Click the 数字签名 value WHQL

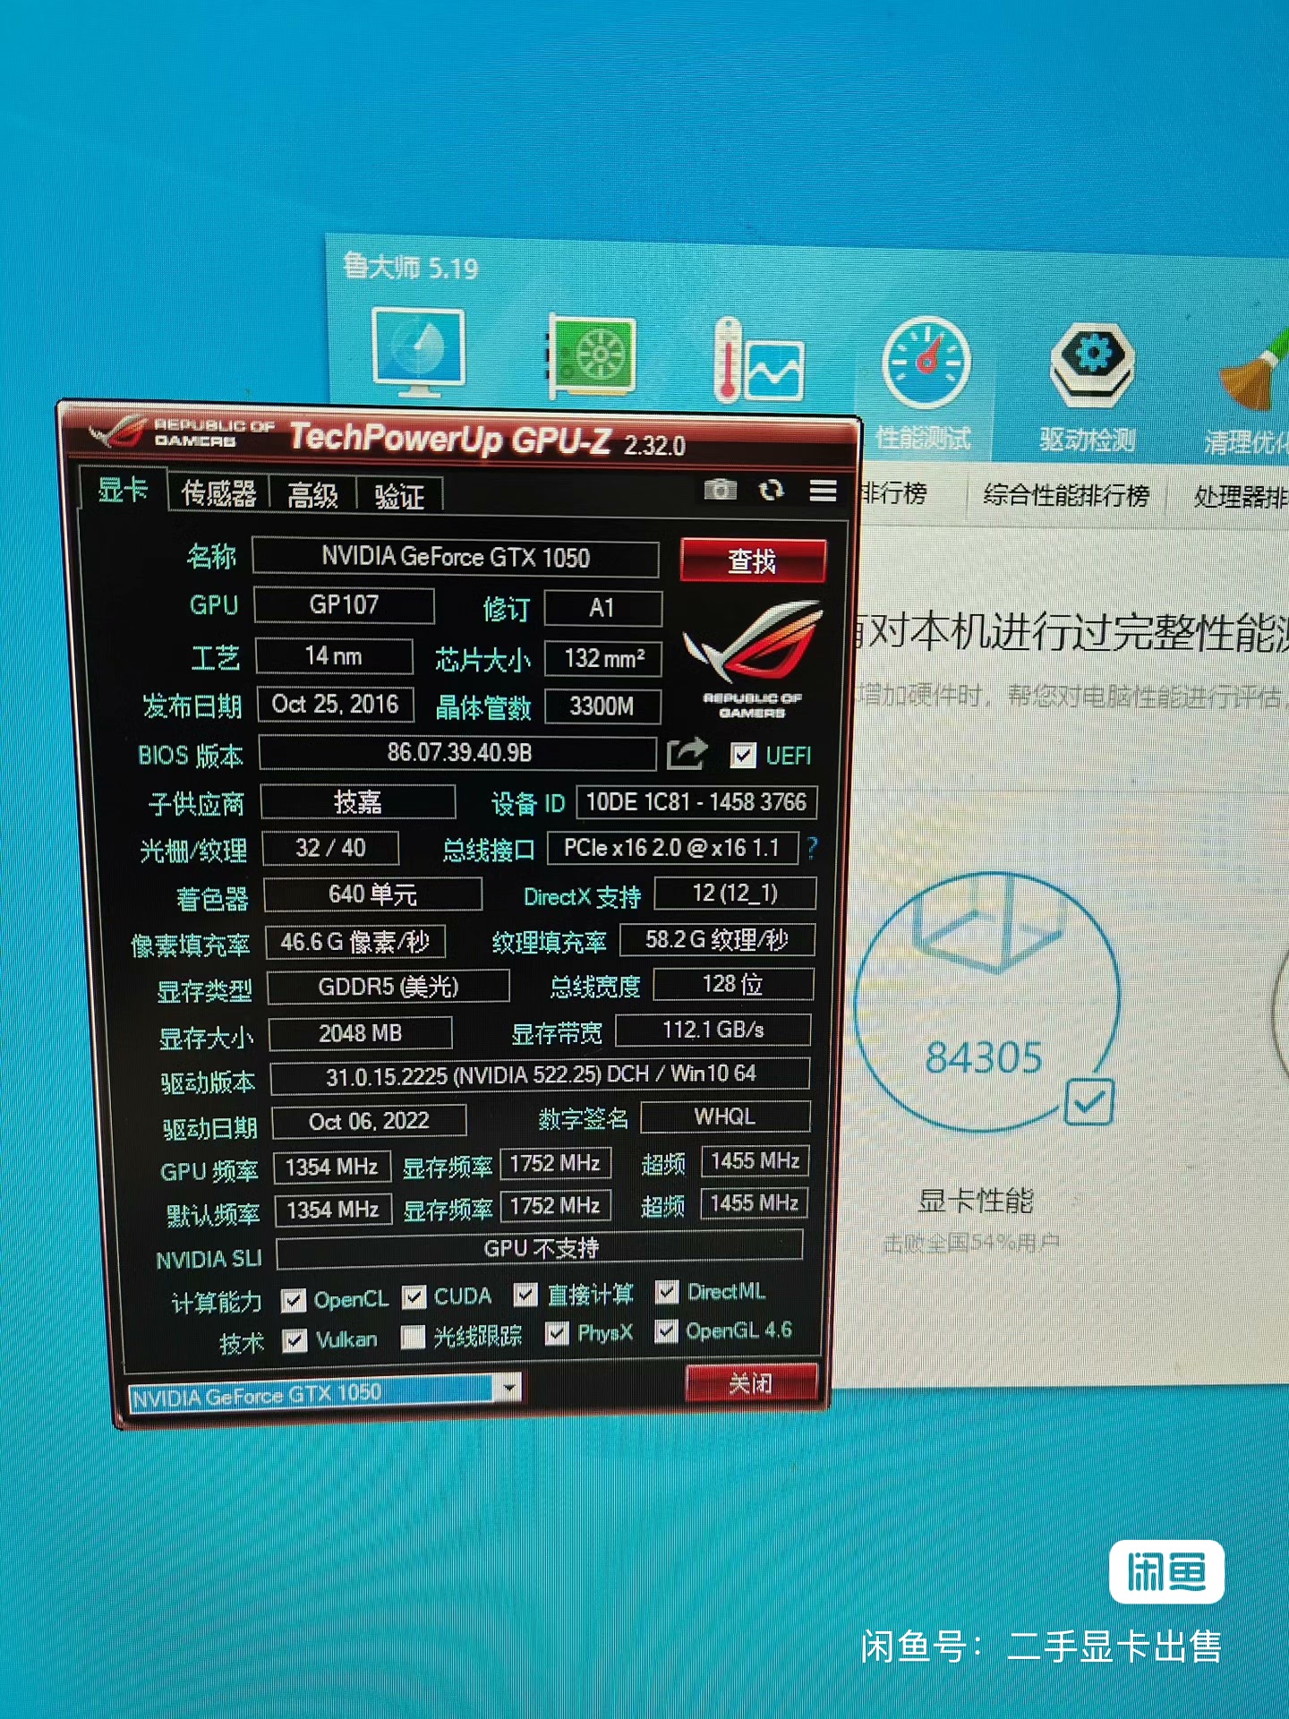point(725,1117)
